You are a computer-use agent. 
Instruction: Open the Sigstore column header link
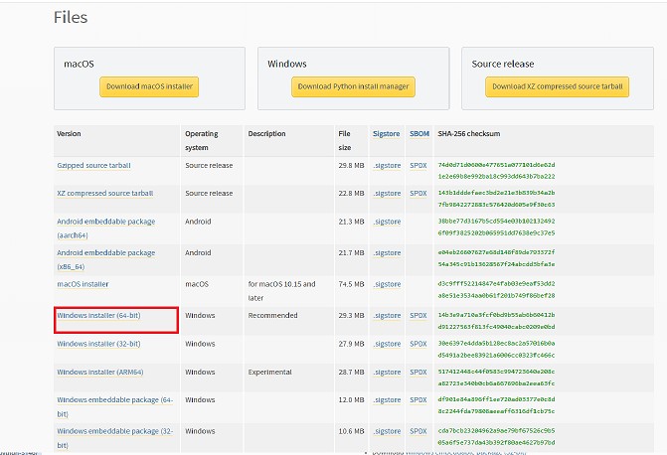click(x=387, y=133)
